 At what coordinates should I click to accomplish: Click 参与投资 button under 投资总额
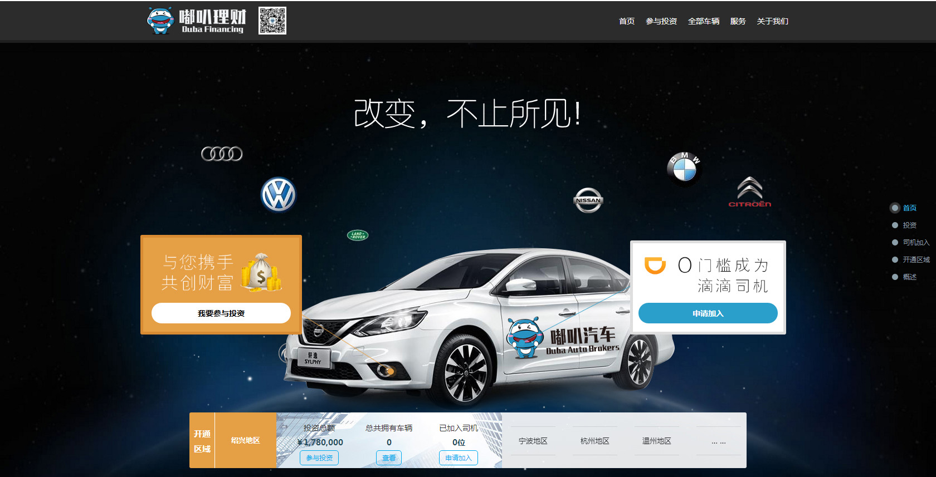click(319, 458)
